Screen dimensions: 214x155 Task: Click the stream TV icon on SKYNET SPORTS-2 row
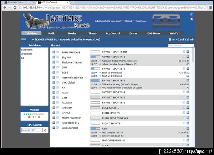(188, 68)
